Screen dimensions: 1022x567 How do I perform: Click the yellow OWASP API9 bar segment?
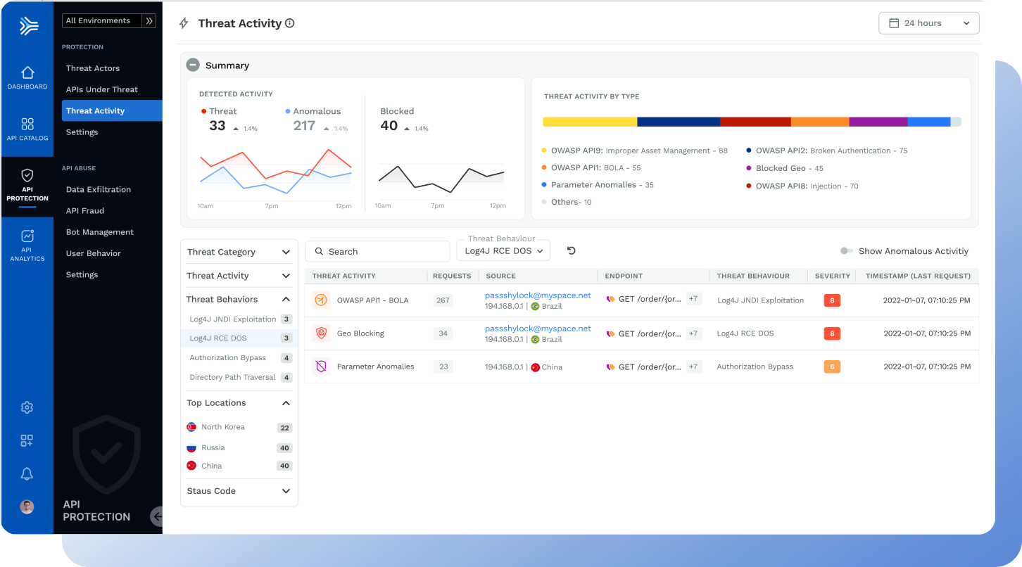(590, 122)
